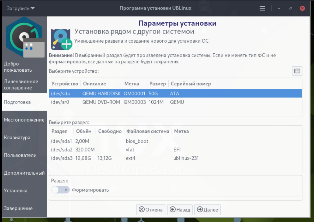Click the QM00003 label cell
Image resolution: width=314 pixels, height=222 pixels.
coord(134,102)
